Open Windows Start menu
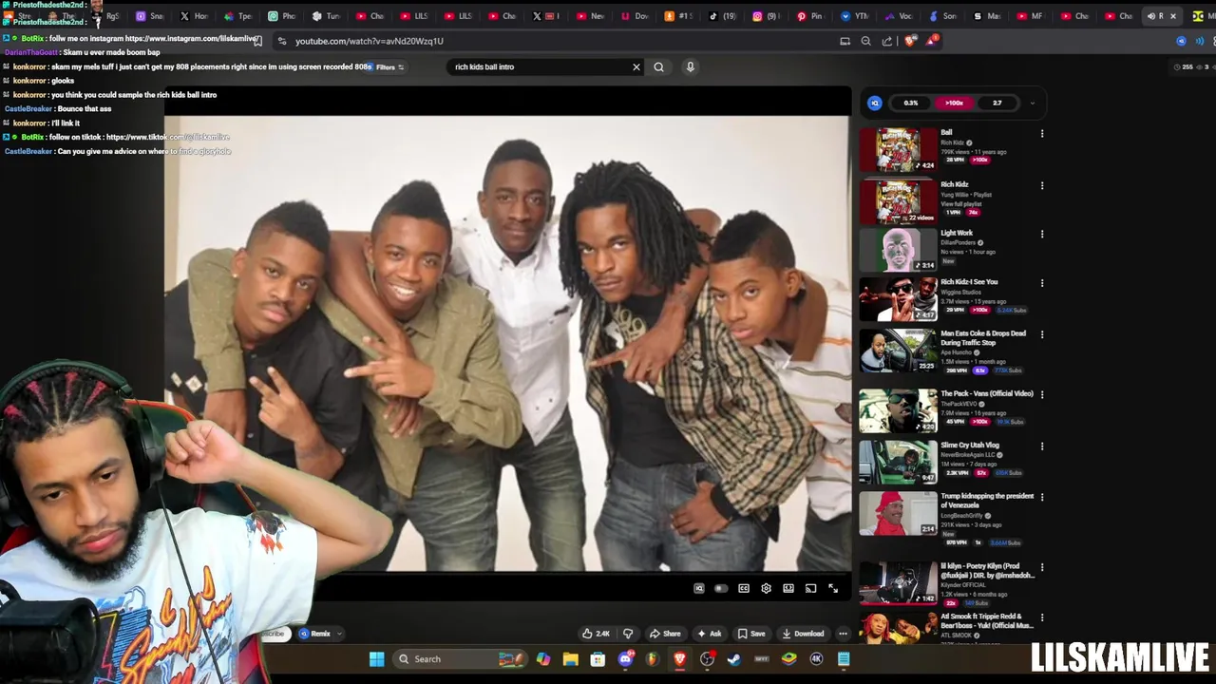Screen dimensions: 1216x684 tap(376, 658)
